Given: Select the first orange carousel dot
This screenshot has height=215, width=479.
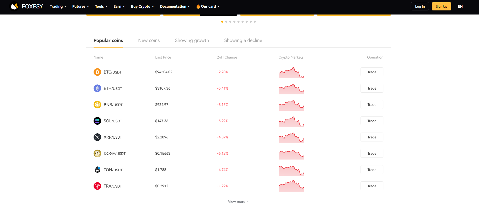Looking at the screenshot, I should (222, 22).
